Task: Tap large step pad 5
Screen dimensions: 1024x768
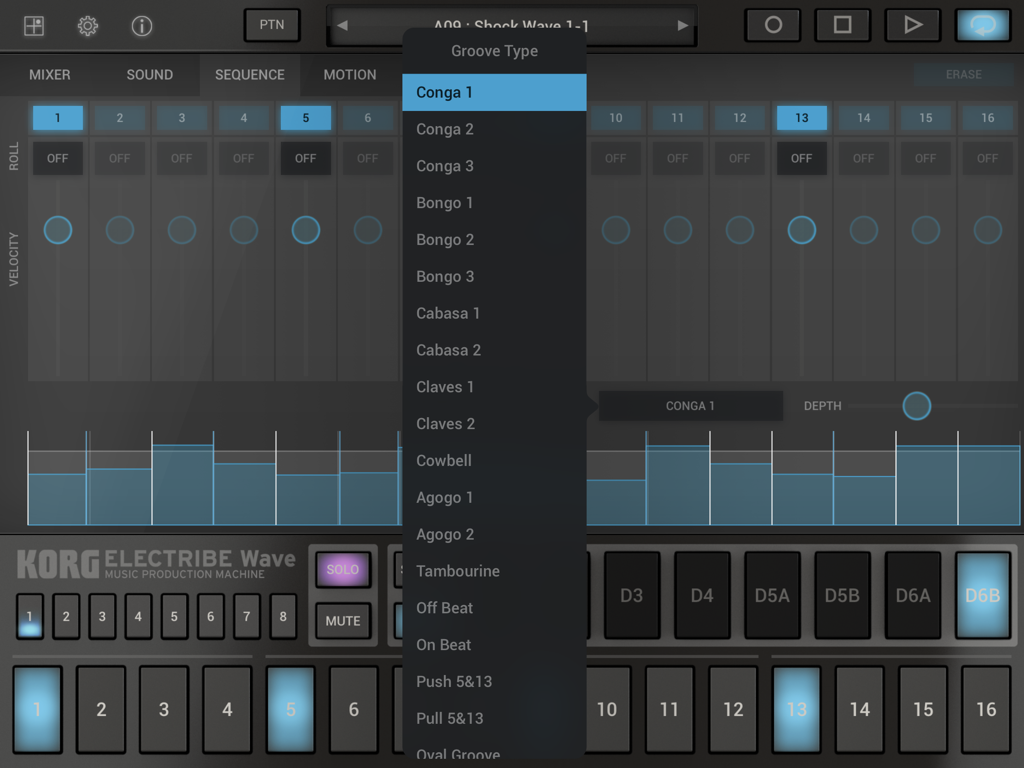Action: click(x=290, y=709)
